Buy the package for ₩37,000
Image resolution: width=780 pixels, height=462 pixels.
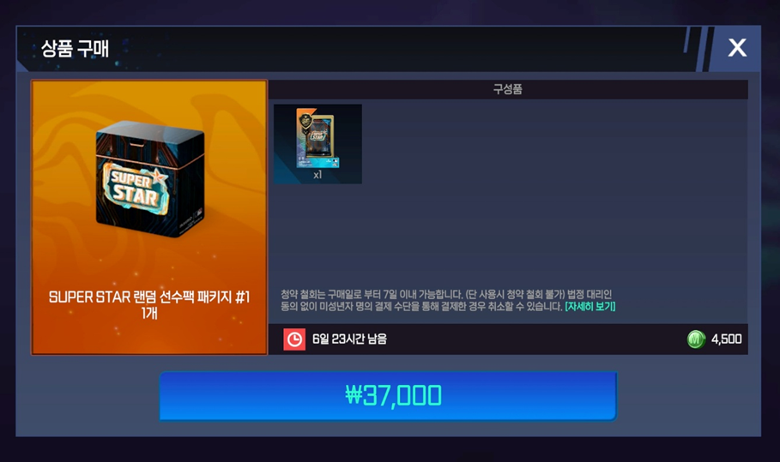point(388,396)
